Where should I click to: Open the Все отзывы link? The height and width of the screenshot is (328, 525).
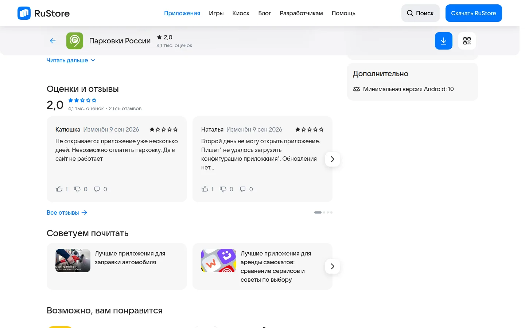[x=67, y=212]
